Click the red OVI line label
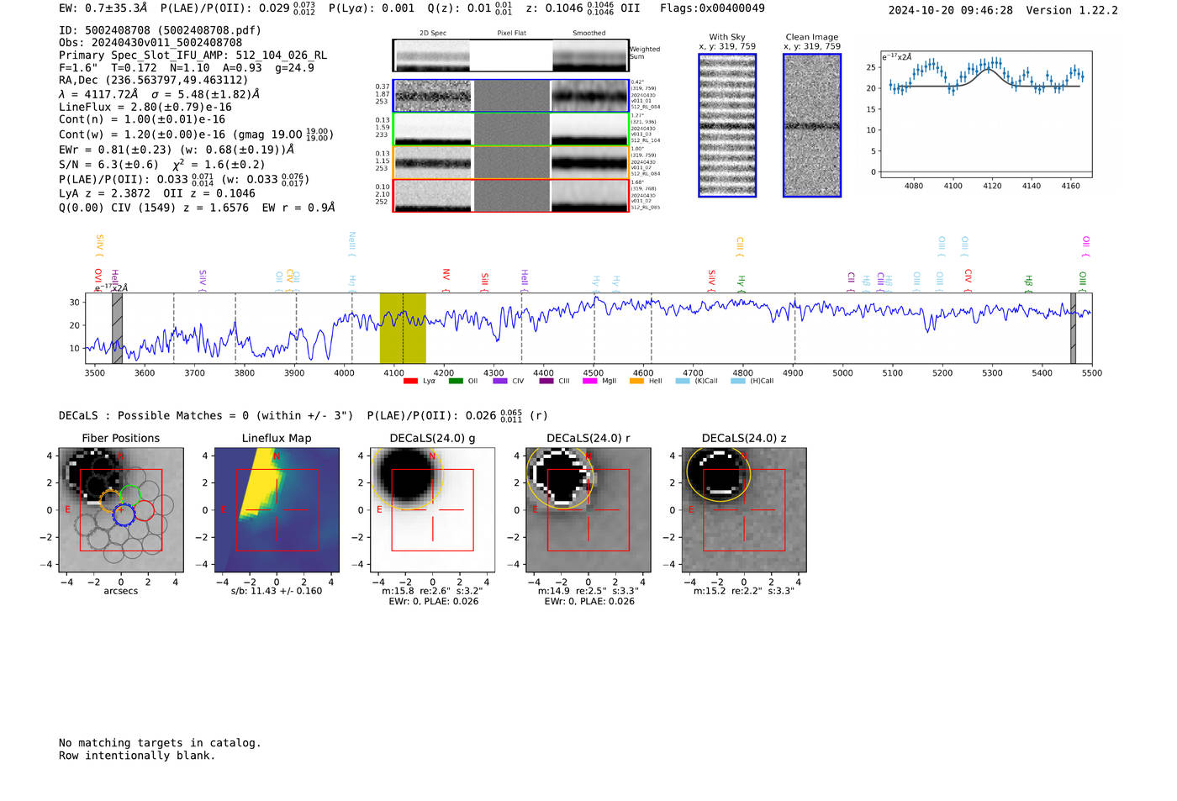Viewport: 1177px width, 801px height. click(98, 279)
